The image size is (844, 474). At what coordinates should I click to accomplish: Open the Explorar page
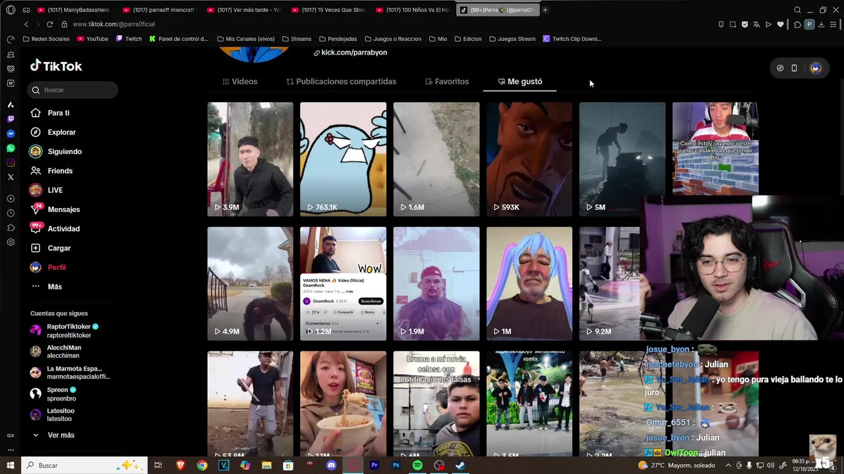53,132
